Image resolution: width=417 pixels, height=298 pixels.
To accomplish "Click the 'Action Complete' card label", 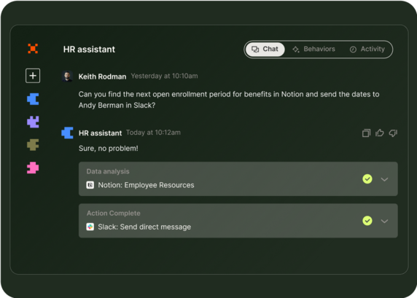I will tap(113, 213).
